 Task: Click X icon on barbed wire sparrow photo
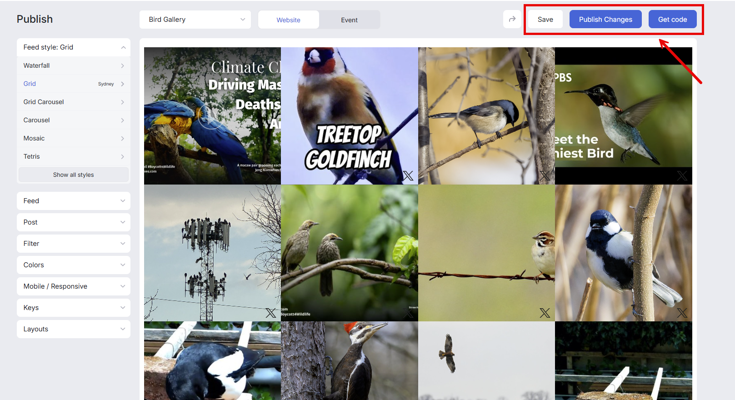[x=545, y=313]
